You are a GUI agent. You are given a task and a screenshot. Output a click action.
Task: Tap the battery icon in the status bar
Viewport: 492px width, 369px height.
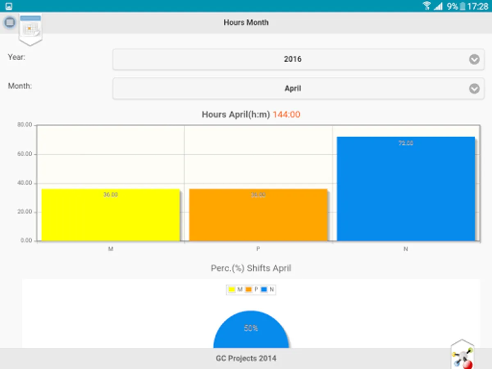(462, 6)
